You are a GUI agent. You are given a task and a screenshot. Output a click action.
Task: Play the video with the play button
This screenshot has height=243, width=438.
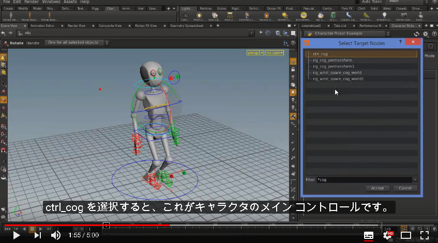pos(17,235)
